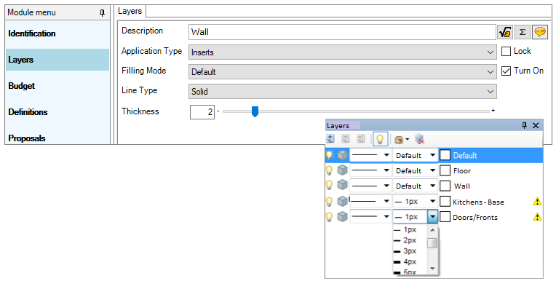Pin the Module menu panel
Screen dimensions: 556x284
coord(102,13)
